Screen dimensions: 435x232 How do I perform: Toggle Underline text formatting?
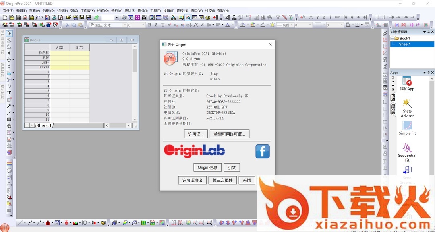point(163,25)
